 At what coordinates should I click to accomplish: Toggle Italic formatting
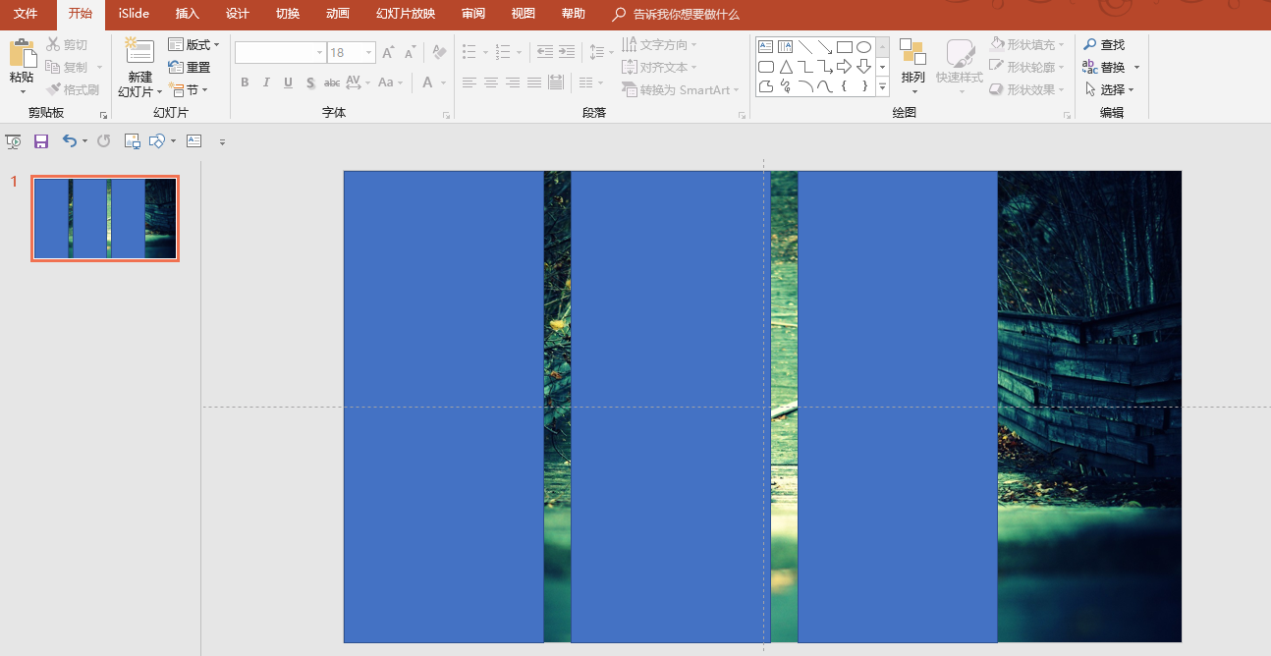[x=266, y=82]
